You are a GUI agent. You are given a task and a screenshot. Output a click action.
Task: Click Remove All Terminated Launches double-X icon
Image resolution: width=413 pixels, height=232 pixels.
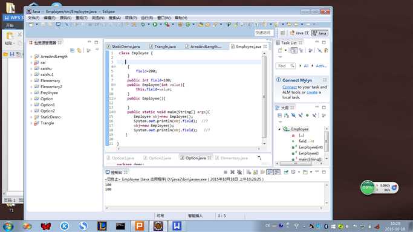239,172
